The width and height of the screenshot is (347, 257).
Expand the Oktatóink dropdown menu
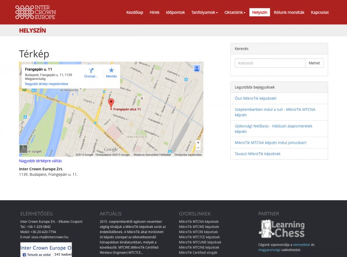click(235, 12)
